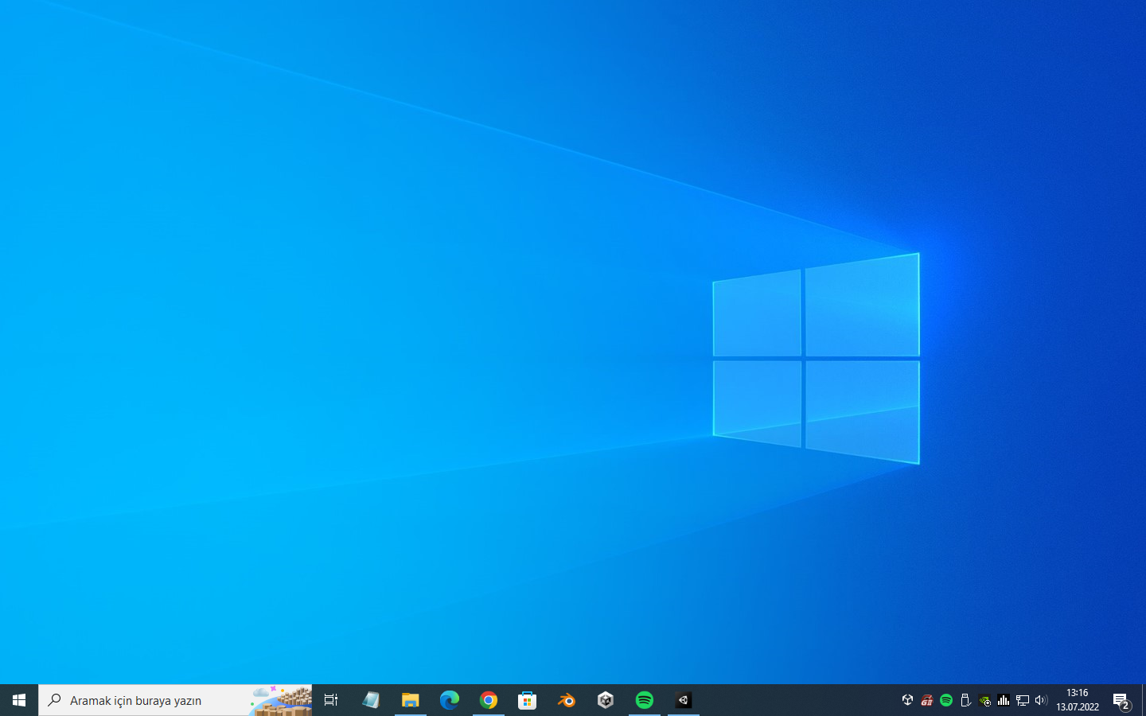Click the 'Aramak için buraya yazın' search box
The width and height of the screenshot is (1146, 716).
tap(175, 700)
